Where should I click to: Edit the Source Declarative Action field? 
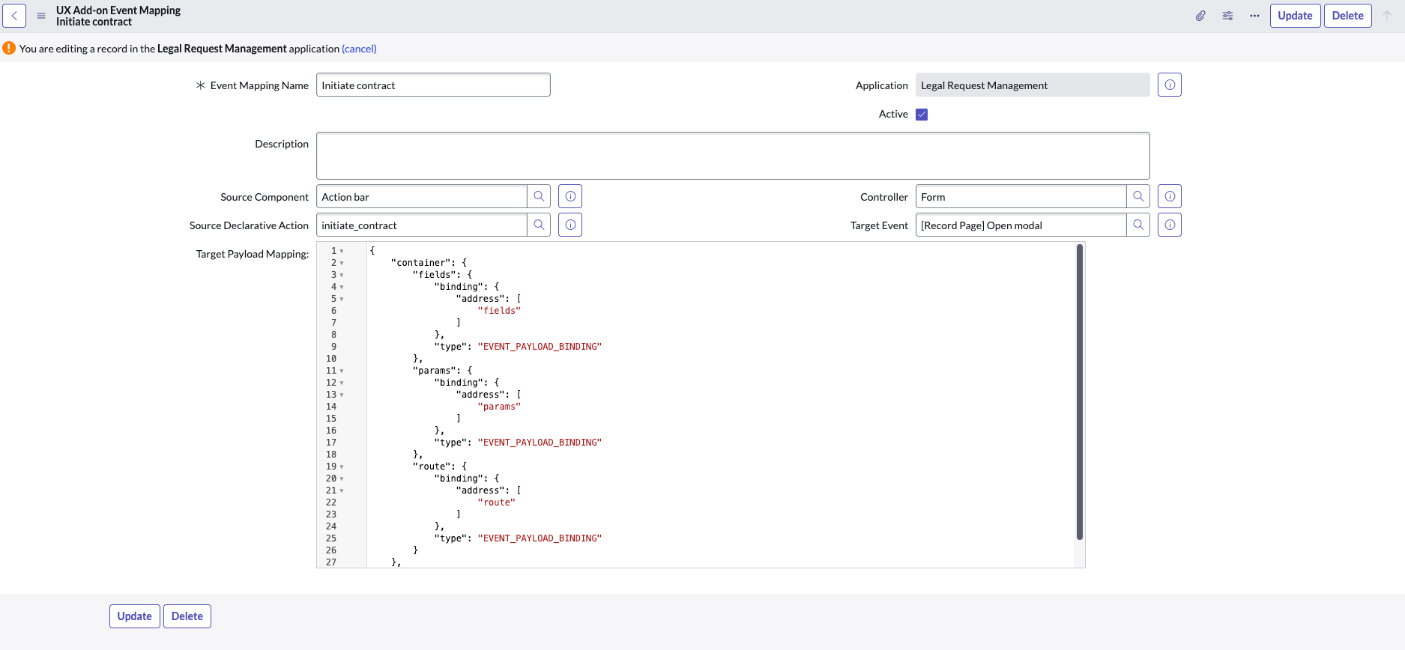(421, 225)
